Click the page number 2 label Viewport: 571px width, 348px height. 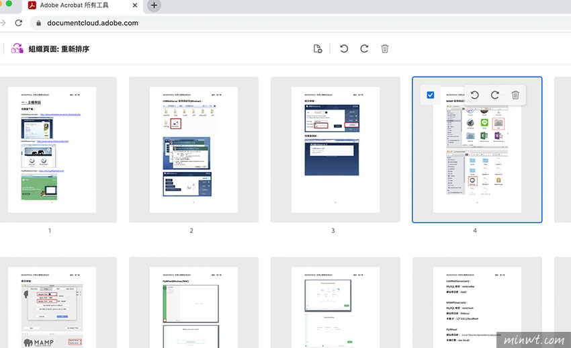click(x=191, y=230)
